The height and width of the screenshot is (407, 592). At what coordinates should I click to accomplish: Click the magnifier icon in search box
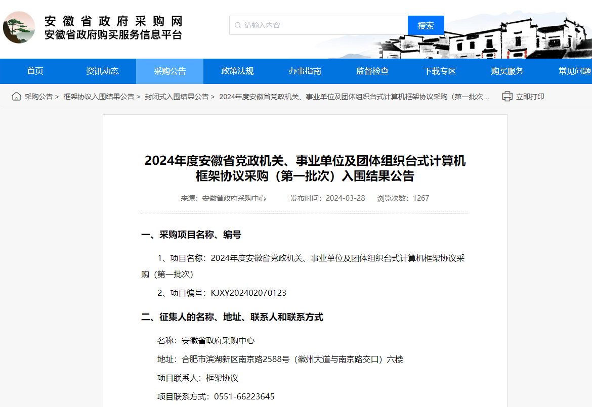[x=238, y=25]
